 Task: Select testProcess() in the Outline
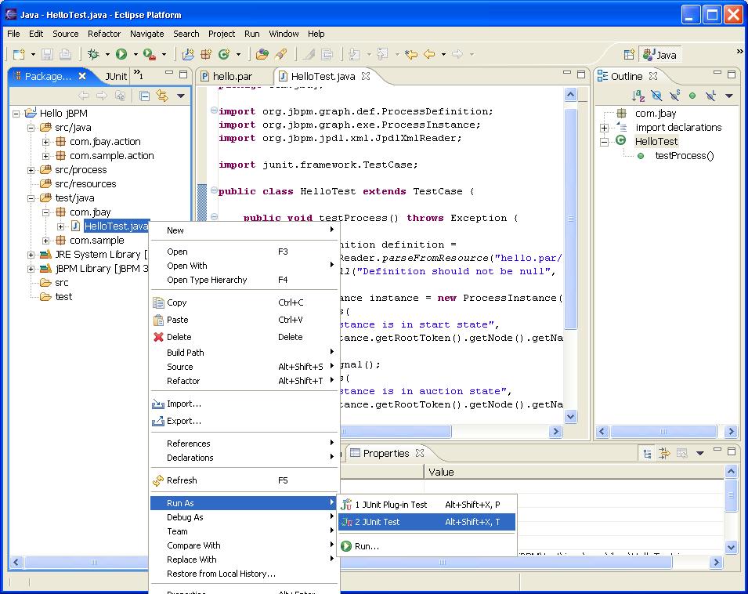click(x=684, y=156)
